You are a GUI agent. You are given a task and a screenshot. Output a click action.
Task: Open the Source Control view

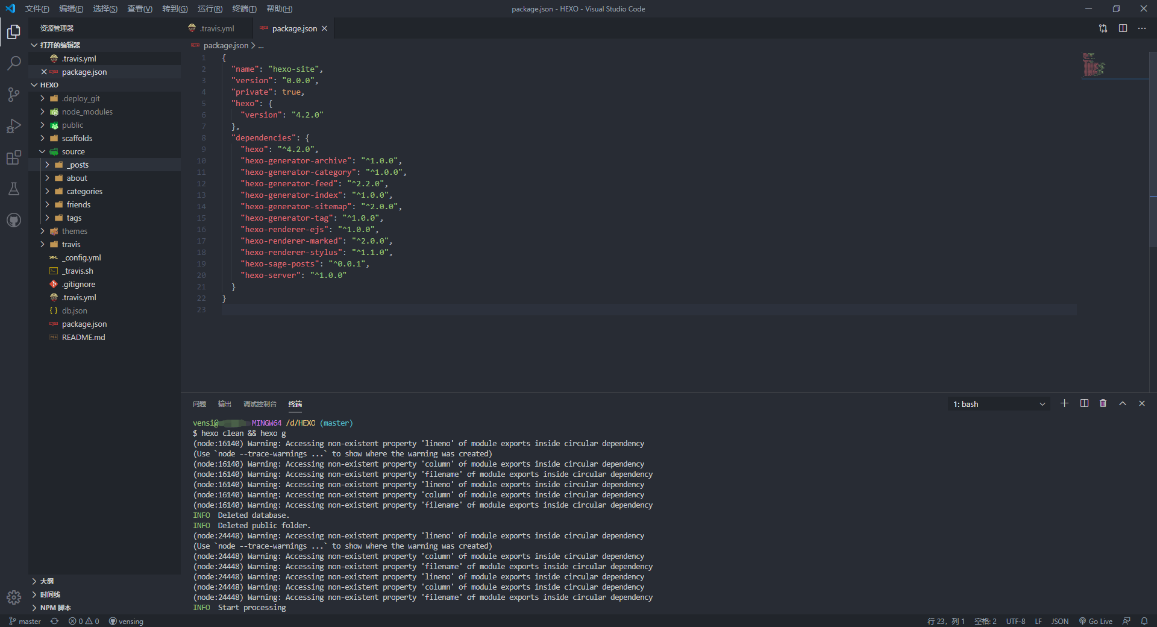[x=14, y=94]
